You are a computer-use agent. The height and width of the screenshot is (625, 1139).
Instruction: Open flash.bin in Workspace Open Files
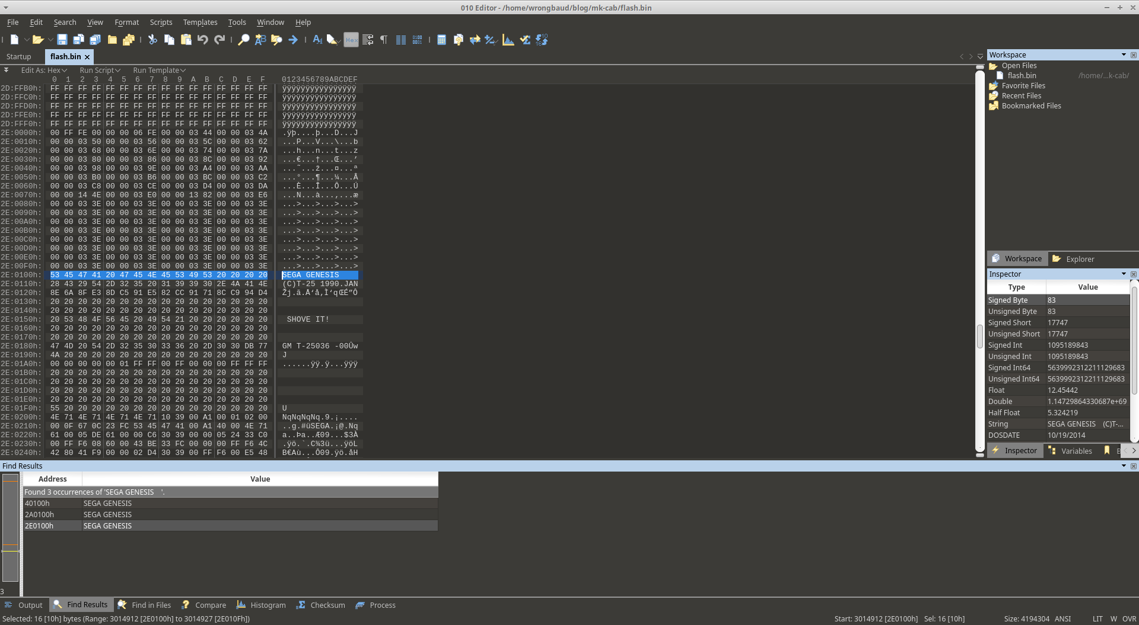pos(1022,75)
